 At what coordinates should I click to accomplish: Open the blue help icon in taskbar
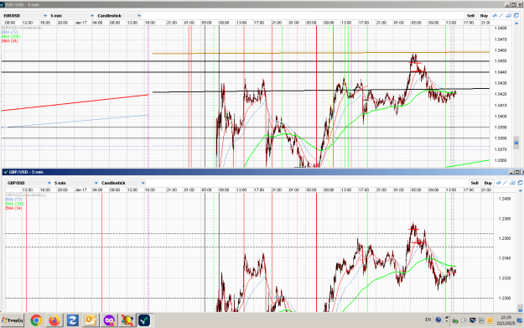point(438,320)
